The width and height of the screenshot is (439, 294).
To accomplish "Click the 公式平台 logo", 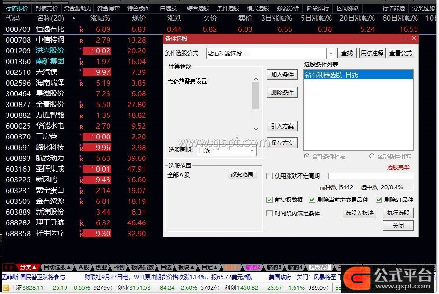I will pyautogui.click(x=389, y=279).
